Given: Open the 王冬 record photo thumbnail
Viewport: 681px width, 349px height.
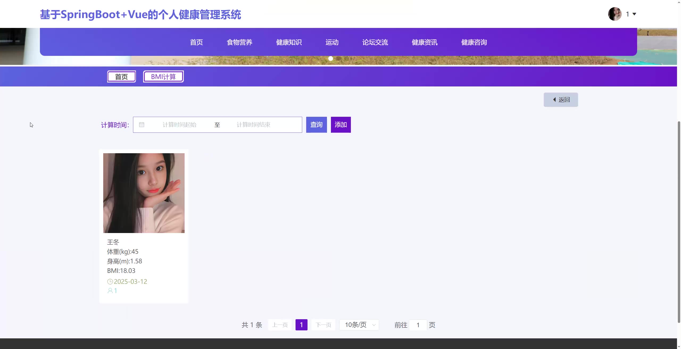Looking at the screenshot, I should click(x=144, y=193).
